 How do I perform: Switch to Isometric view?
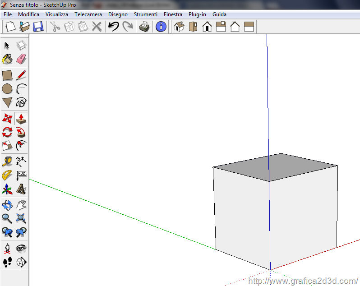[179, 27]
